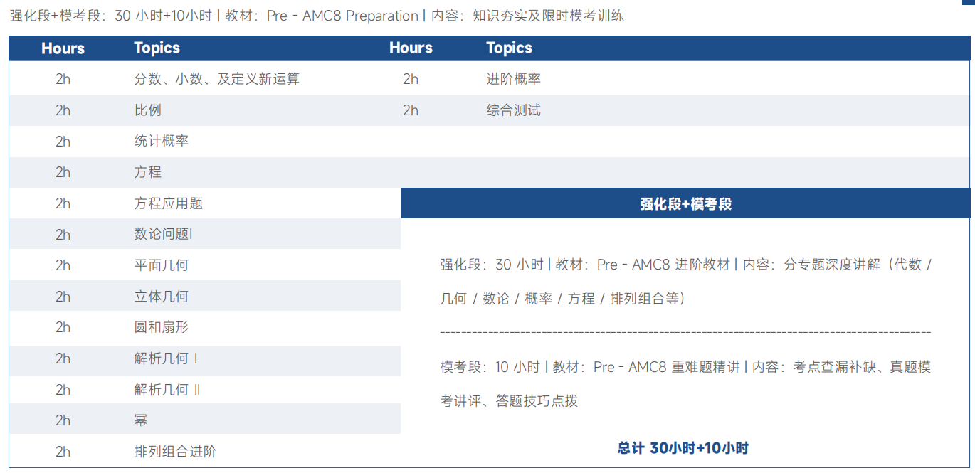The height and width of the screenshot is (473, 975).
Task: Click the 2h value beside 圆和扇形
Action: (63, 327)
